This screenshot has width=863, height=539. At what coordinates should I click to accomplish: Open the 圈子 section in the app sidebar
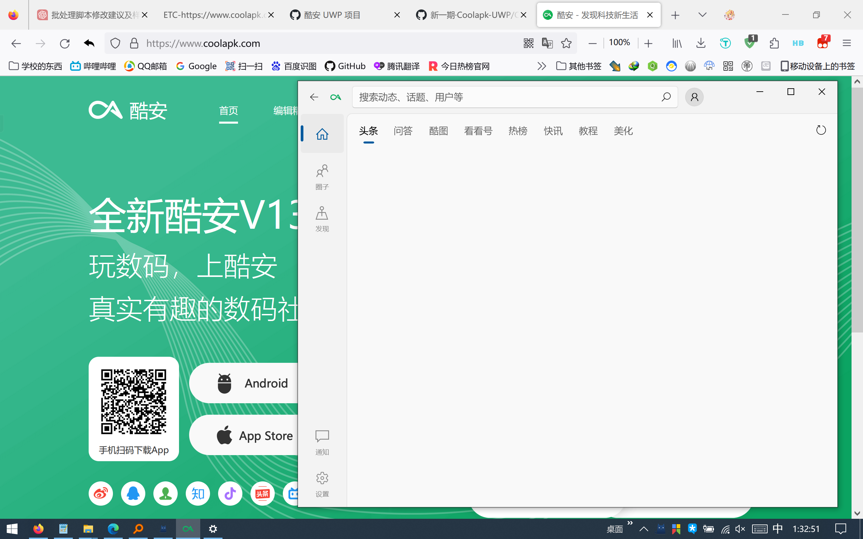pyautogui.click(x=322, y=177)
